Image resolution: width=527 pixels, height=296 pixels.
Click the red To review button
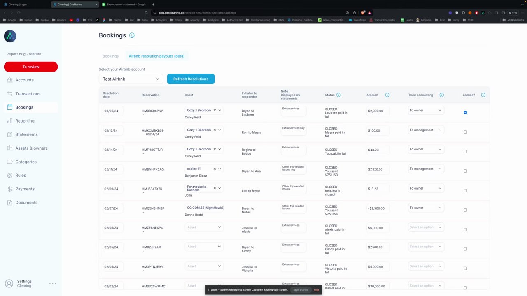pos(31,67)
